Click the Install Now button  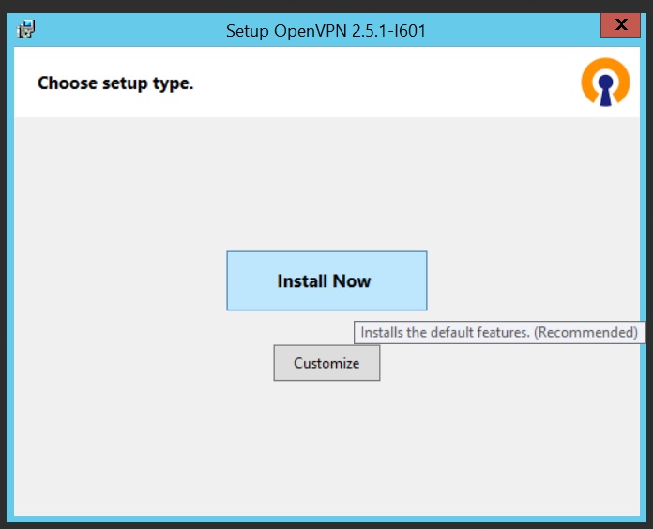tap(326, 280)
